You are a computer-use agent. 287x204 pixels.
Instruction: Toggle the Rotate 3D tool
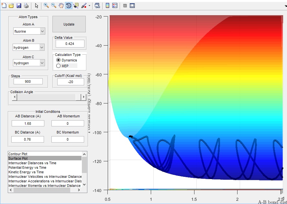coord(69,5)
